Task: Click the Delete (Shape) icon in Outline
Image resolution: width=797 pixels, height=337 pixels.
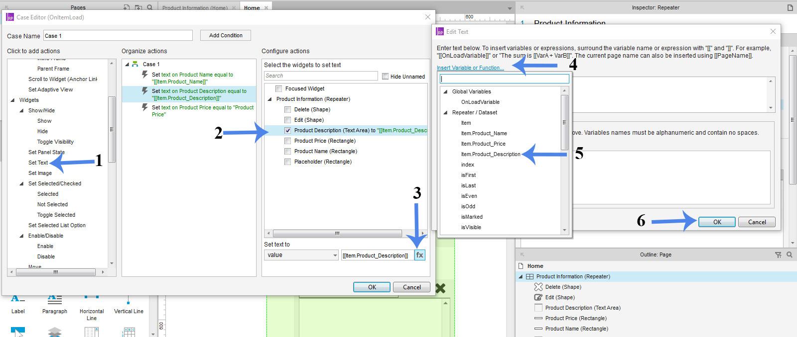Action: (538, 287)
